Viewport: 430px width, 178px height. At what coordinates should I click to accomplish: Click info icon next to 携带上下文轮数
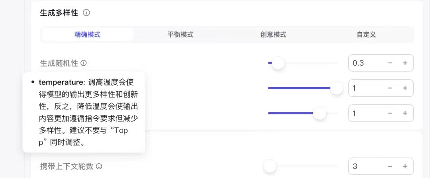pyautogui.click(x=99, y=166)
